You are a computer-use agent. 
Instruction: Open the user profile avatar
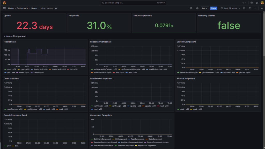pyautogui.click(x=262, y=3)
